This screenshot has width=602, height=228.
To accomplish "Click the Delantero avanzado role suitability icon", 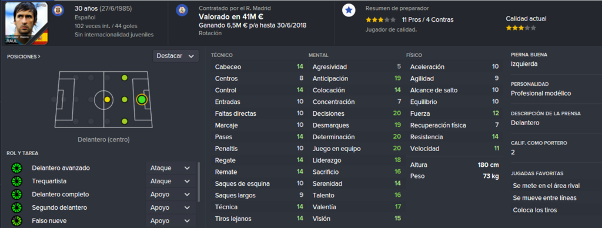I will (x=17, y=168).
